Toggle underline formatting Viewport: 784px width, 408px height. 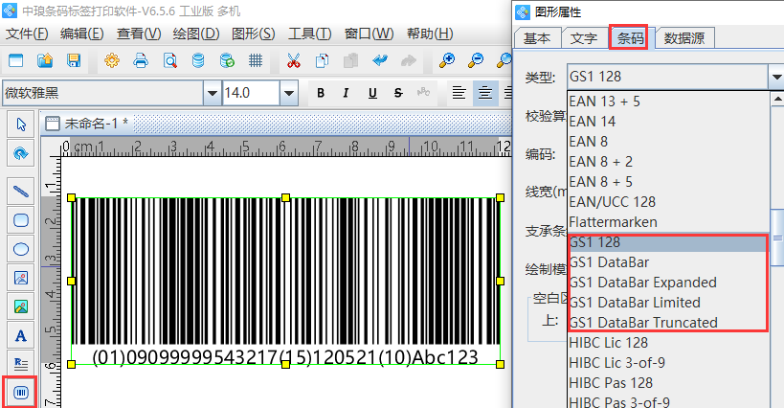[372, 93]
